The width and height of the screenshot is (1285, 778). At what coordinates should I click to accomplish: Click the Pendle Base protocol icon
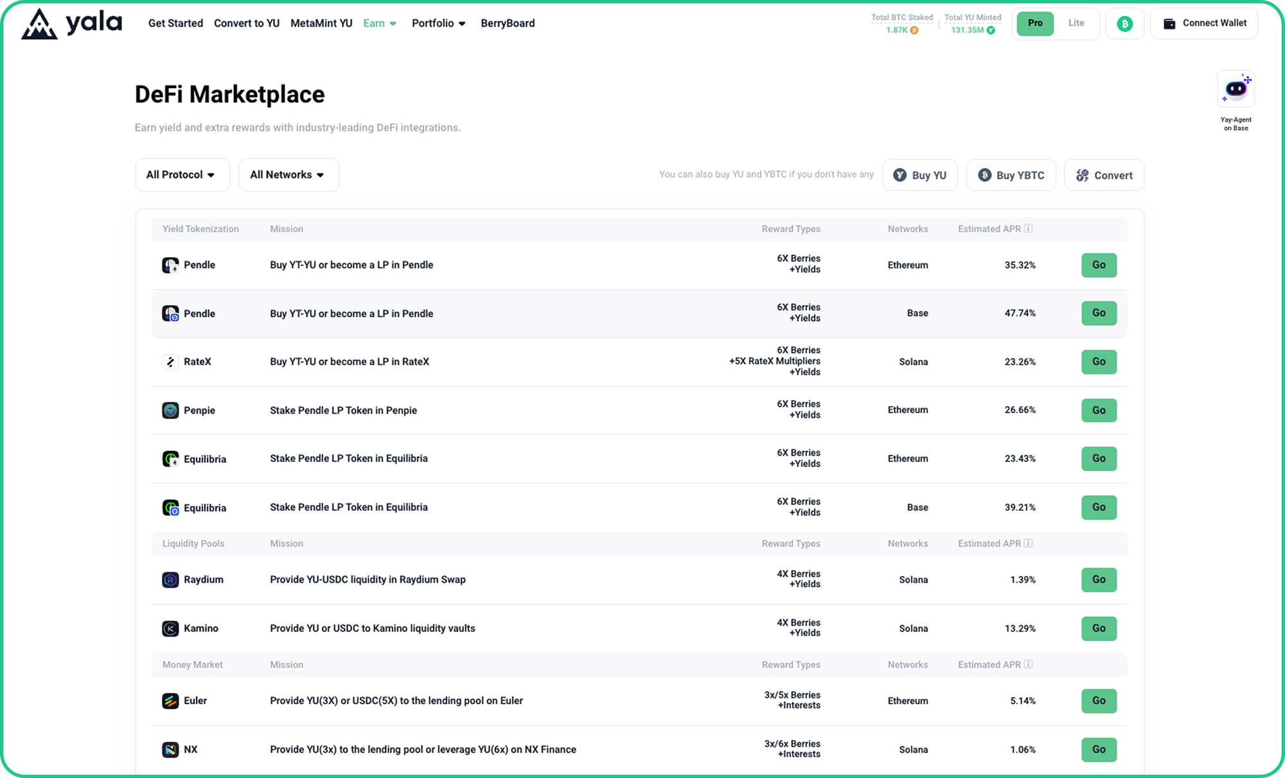tap(170, 314)
